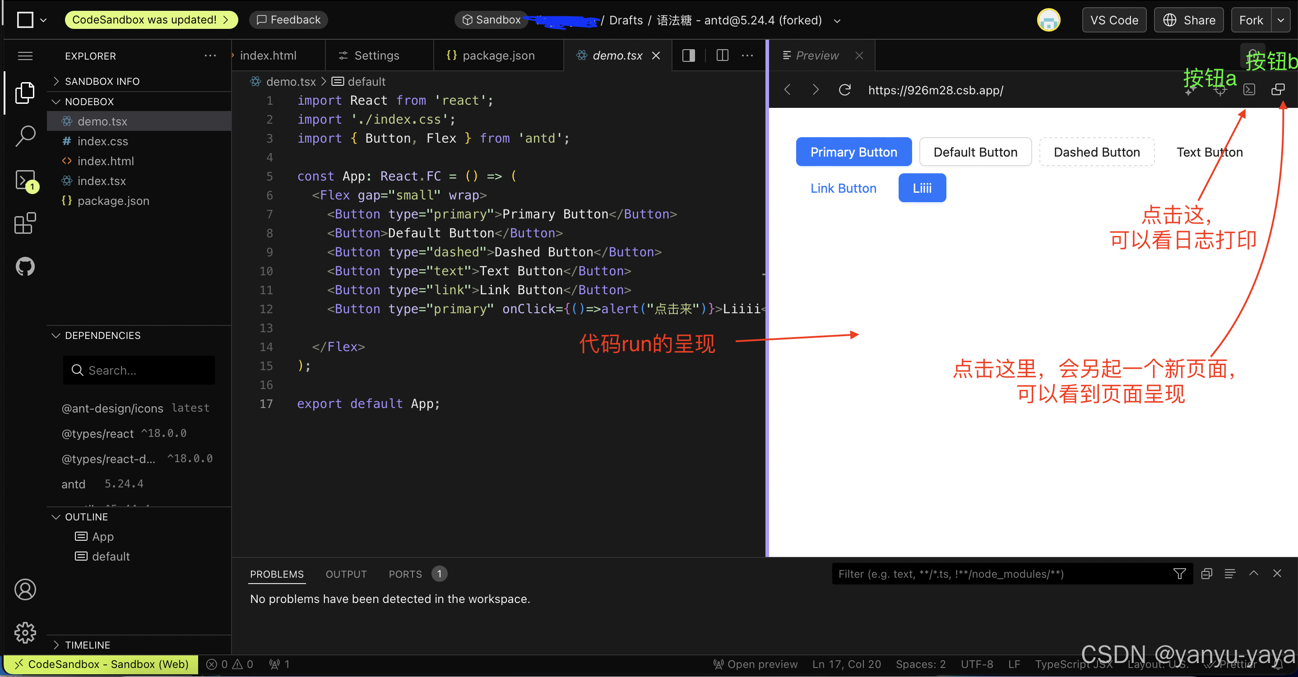
Task: Open the sandbox title dropdown
Action: click(837, 21)
